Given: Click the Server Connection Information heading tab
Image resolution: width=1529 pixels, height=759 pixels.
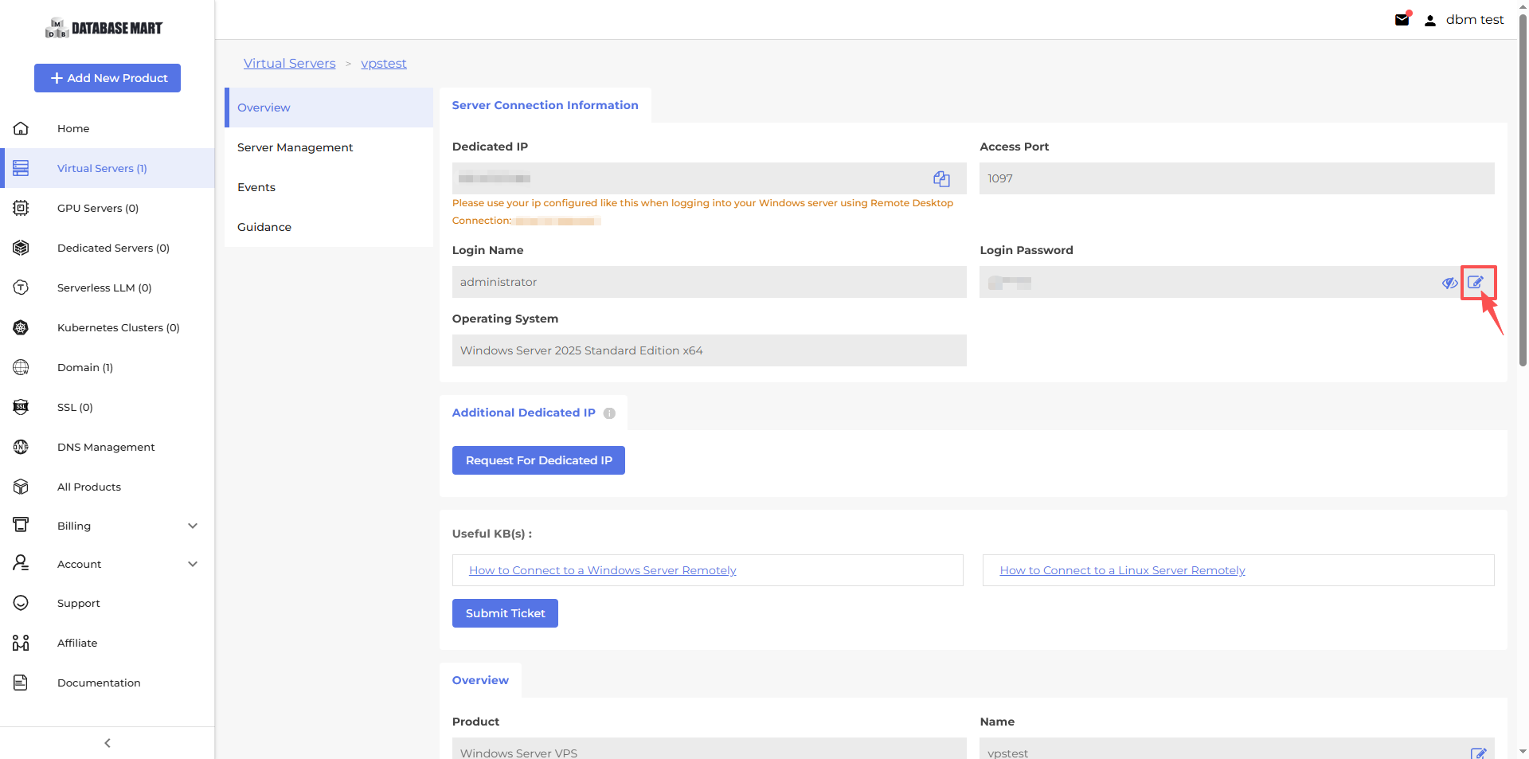Looking at the screenshot, I should pos(546,105).
